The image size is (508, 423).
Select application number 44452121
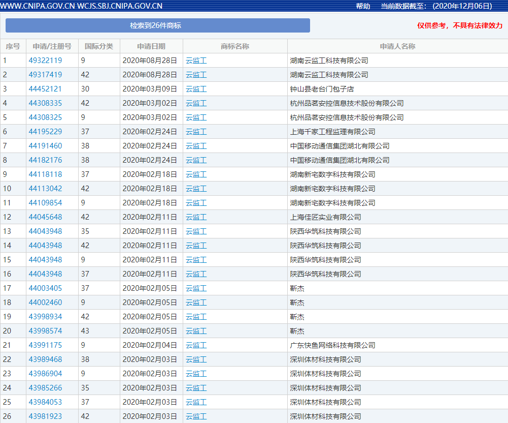(45, 89)
